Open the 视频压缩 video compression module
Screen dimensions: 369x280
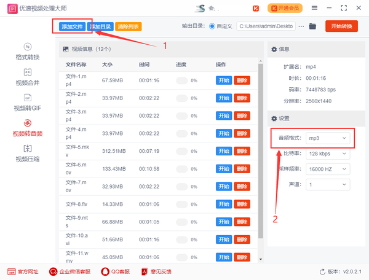point(28,154)
